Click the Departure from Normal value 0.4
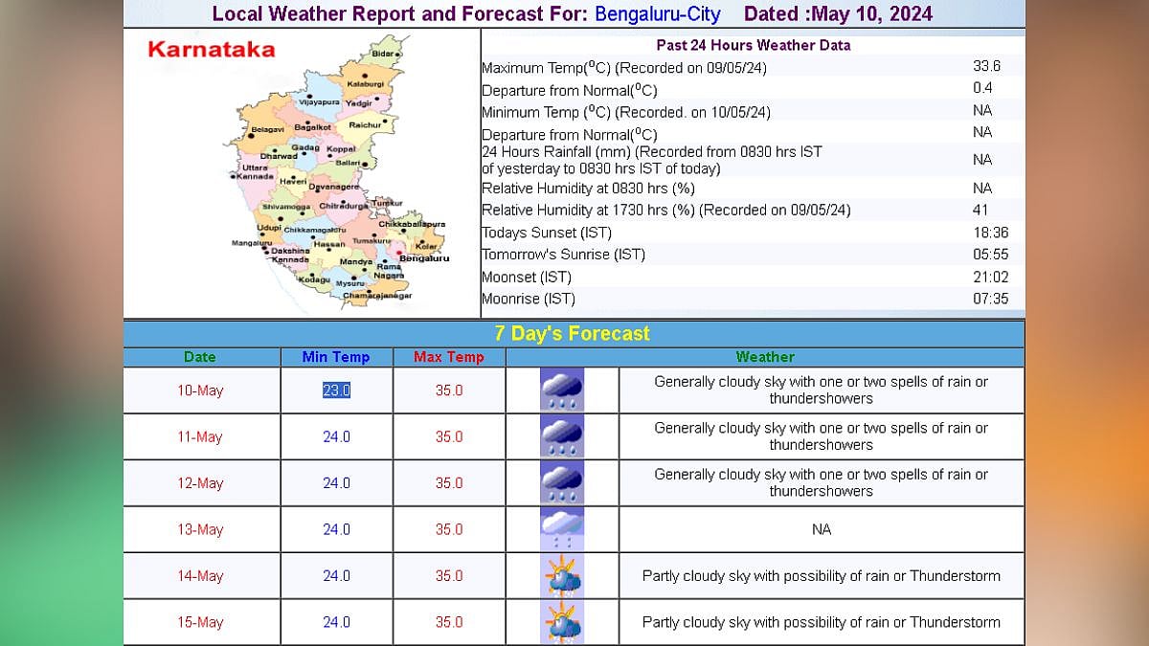 [982, 88]
